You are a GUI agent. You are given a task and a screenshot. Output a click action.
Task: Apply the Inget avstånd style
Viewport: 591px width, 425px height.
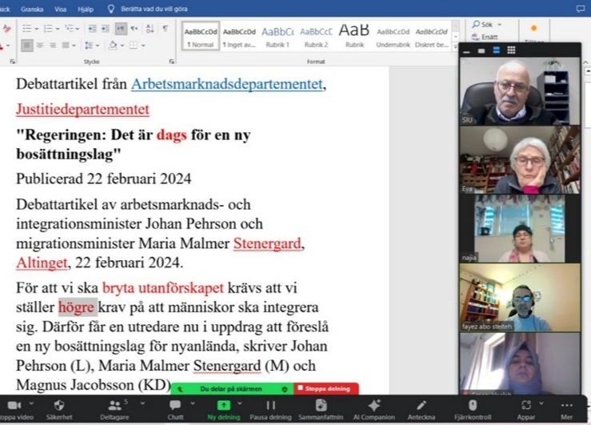pyautogui.click(x=239, y=36)
